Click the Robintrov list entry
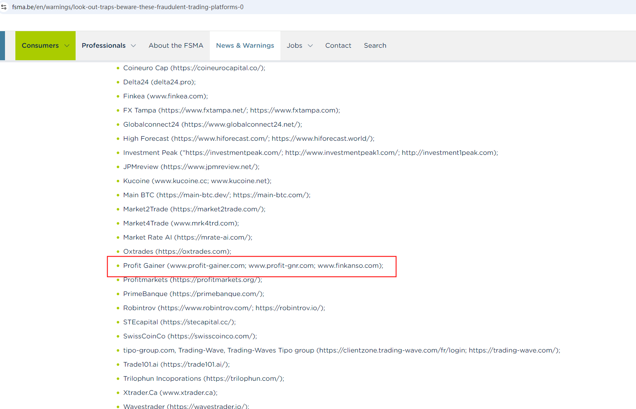636x409 pixels. [x=224, y=308]
